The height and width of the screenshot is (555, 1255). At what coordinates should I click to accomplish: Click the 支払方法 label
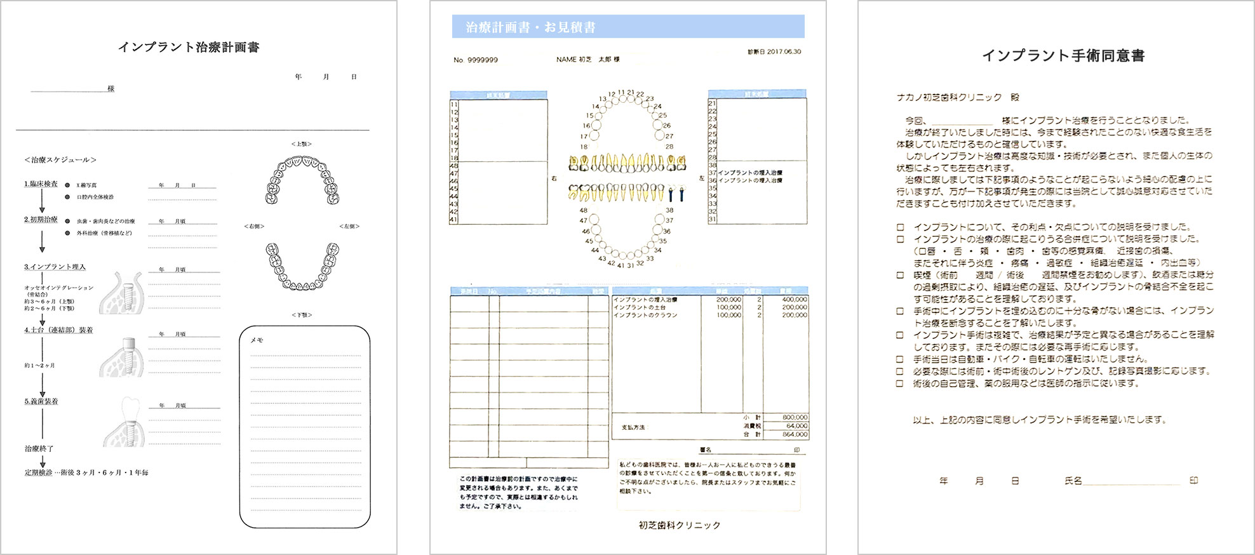(633, 427)
